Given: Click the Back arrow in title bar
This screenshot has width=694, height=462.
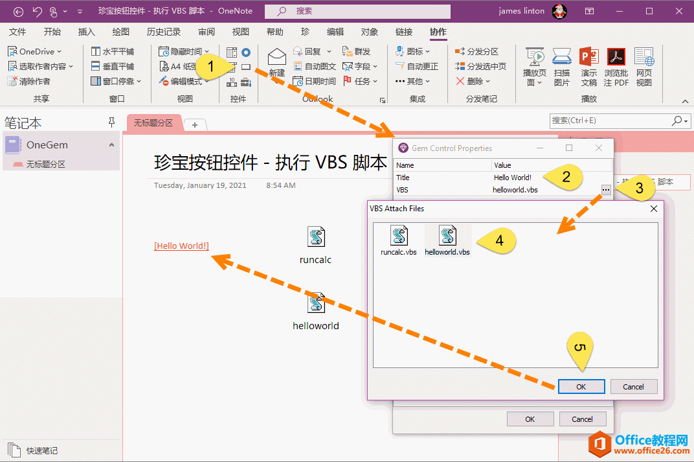Looking at the screenshot, I should 18,12.
